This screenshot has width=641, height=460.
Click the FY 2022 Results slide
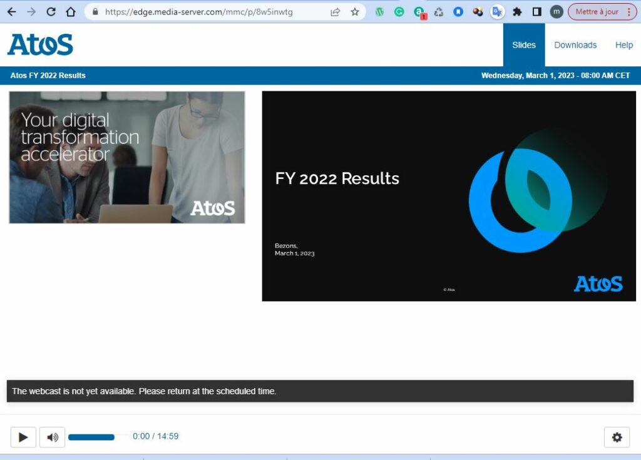[x=449, y=197]
